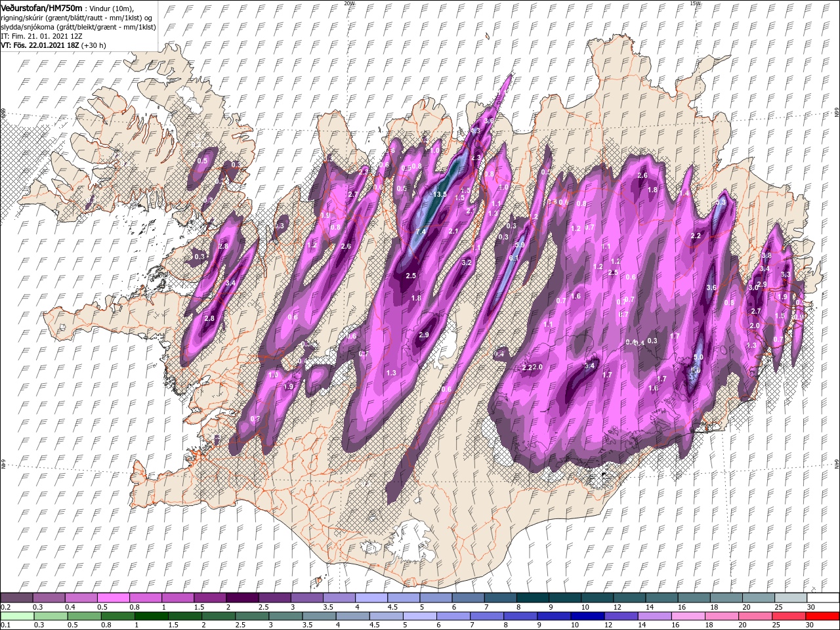
Task: Click the 4.5 label in top legend row
Action: 392,607
